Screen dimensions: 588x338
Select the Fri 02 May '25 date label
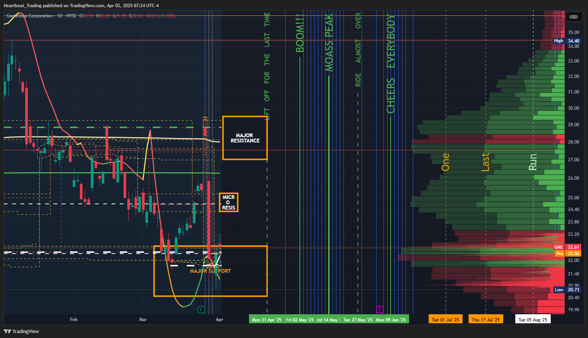[300, 320]
